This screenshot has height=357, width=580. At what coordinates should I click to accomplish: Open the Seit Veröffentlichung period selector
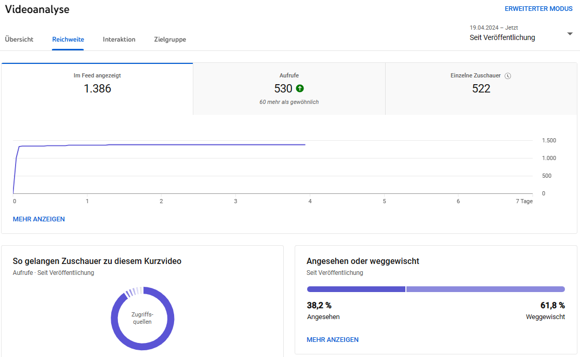click(x=502, y=37)
